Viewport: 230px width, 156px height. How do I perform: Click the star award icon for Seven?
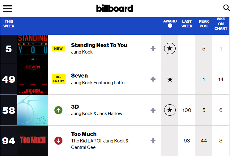170,79
